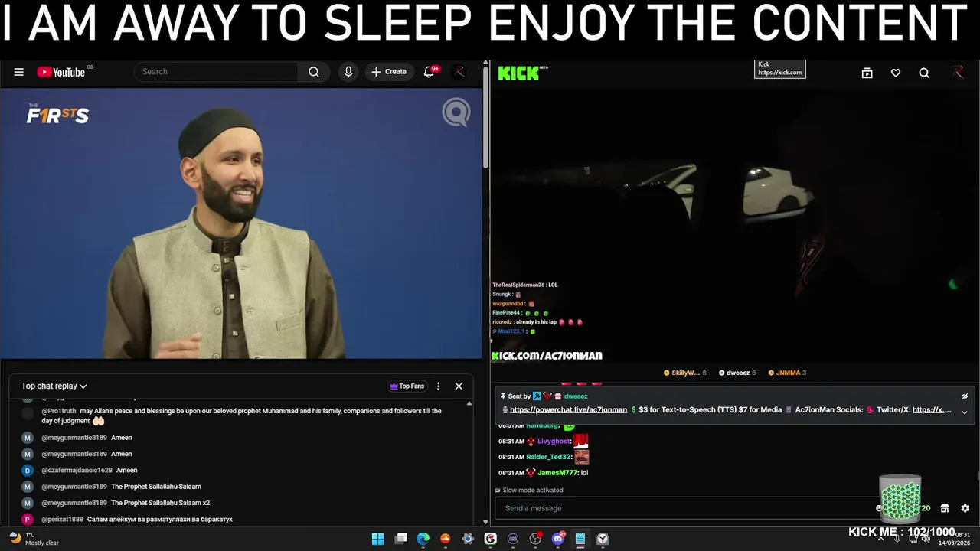Select top gifter JNMMA in leaderboard
980x551 pixels.
click(x=787, y=373)
